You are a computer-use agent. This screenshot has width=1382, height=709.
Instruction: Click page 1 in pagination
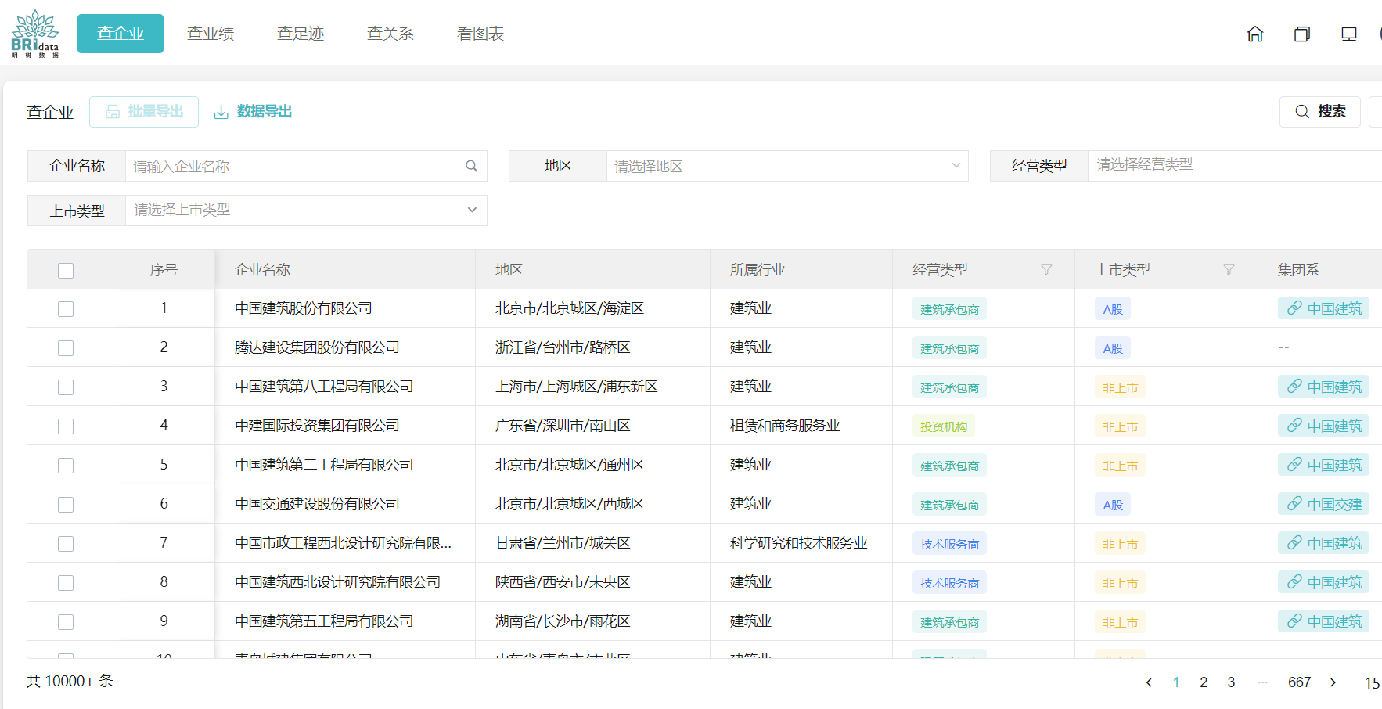click(1176, 682)
